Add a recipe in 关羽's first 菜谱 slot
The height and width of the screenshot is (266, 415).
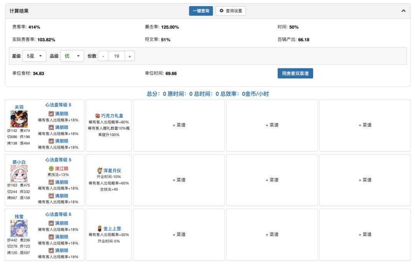coord(179,125)
